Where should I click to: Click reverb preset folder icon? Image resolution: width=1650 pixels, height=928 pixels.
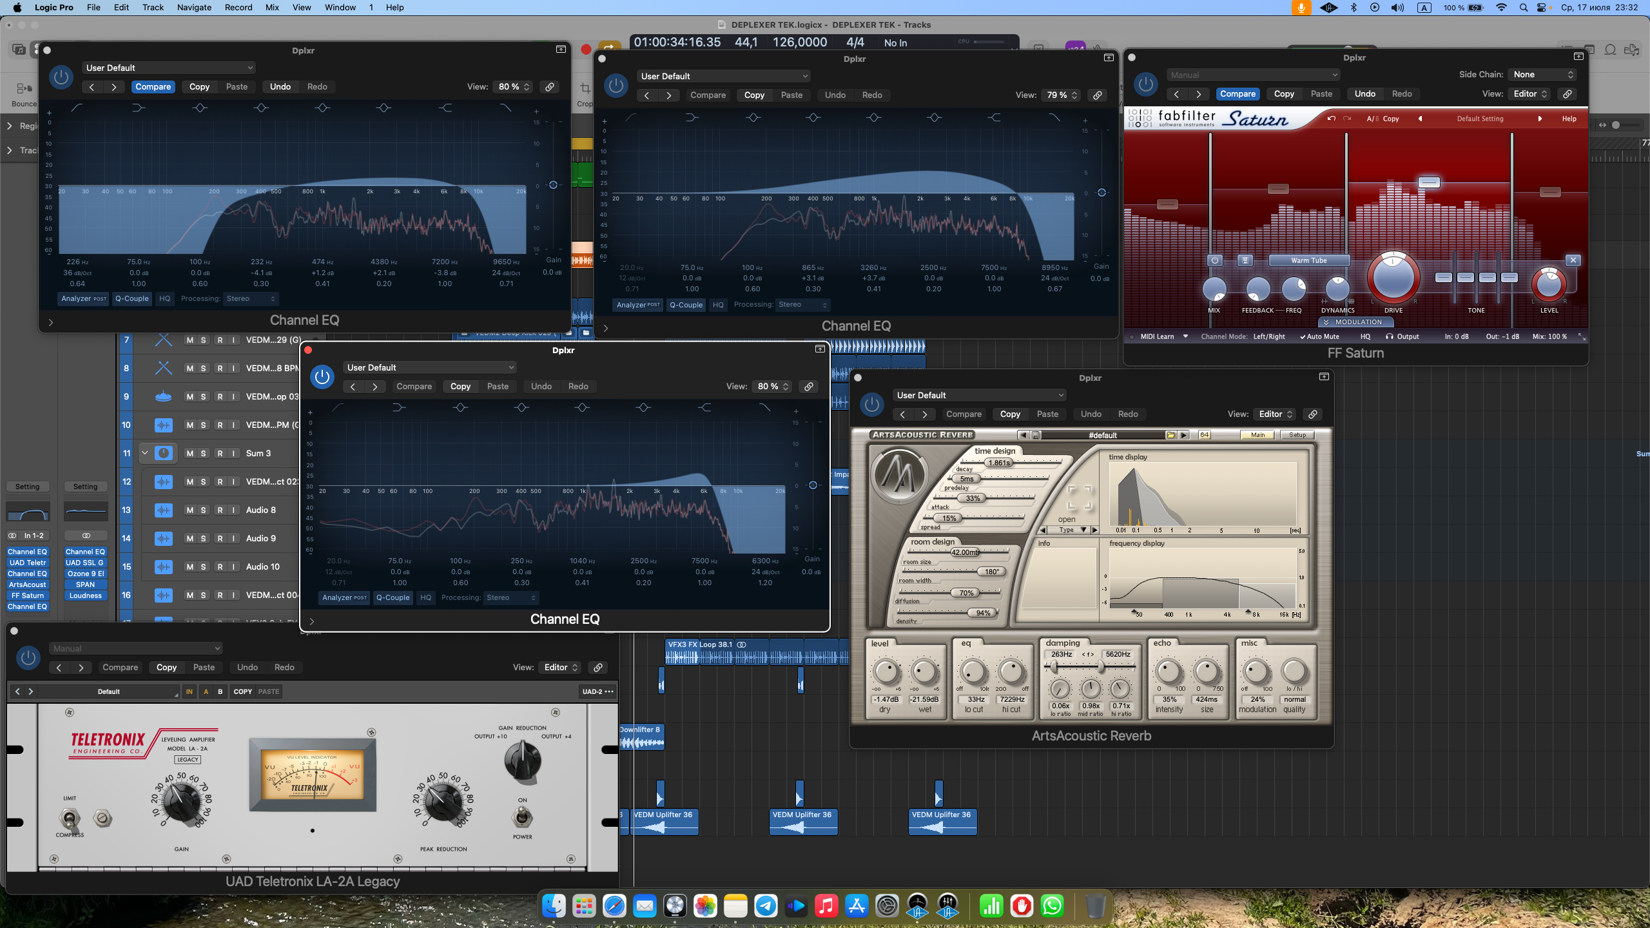point(1170,435)
